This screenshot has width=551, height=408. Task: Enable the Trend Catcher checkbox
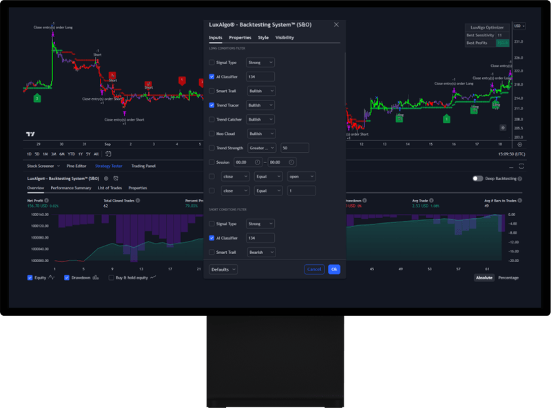click(211, 120)
